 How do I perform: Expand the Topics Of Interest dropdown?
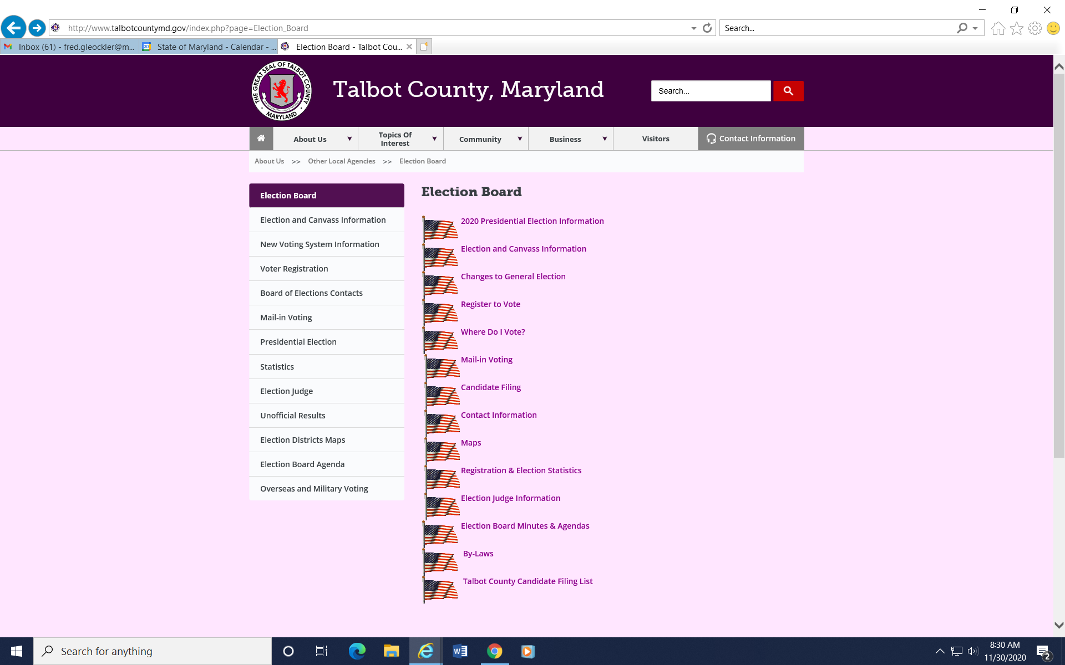tap(434, 139)
